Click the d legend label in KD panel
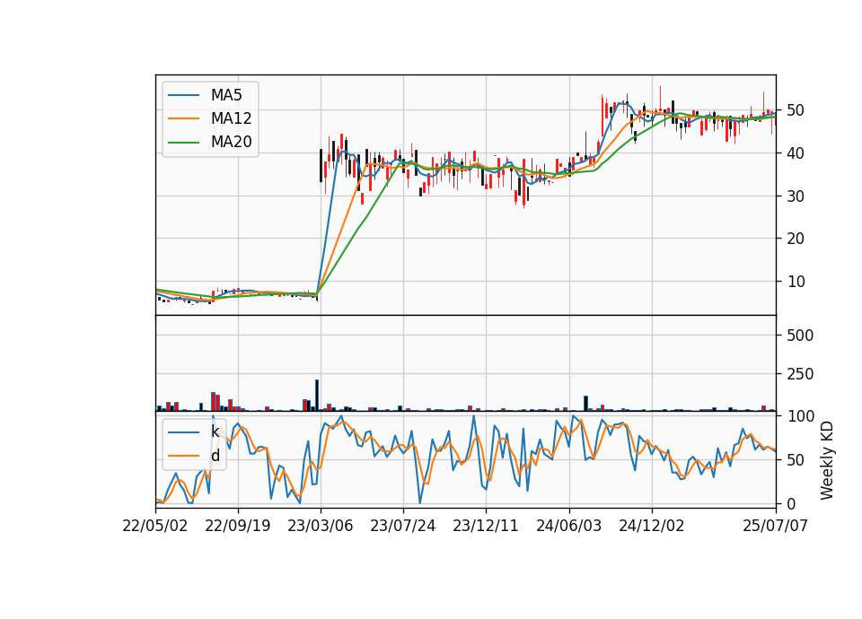 click(x=215, y=456)
